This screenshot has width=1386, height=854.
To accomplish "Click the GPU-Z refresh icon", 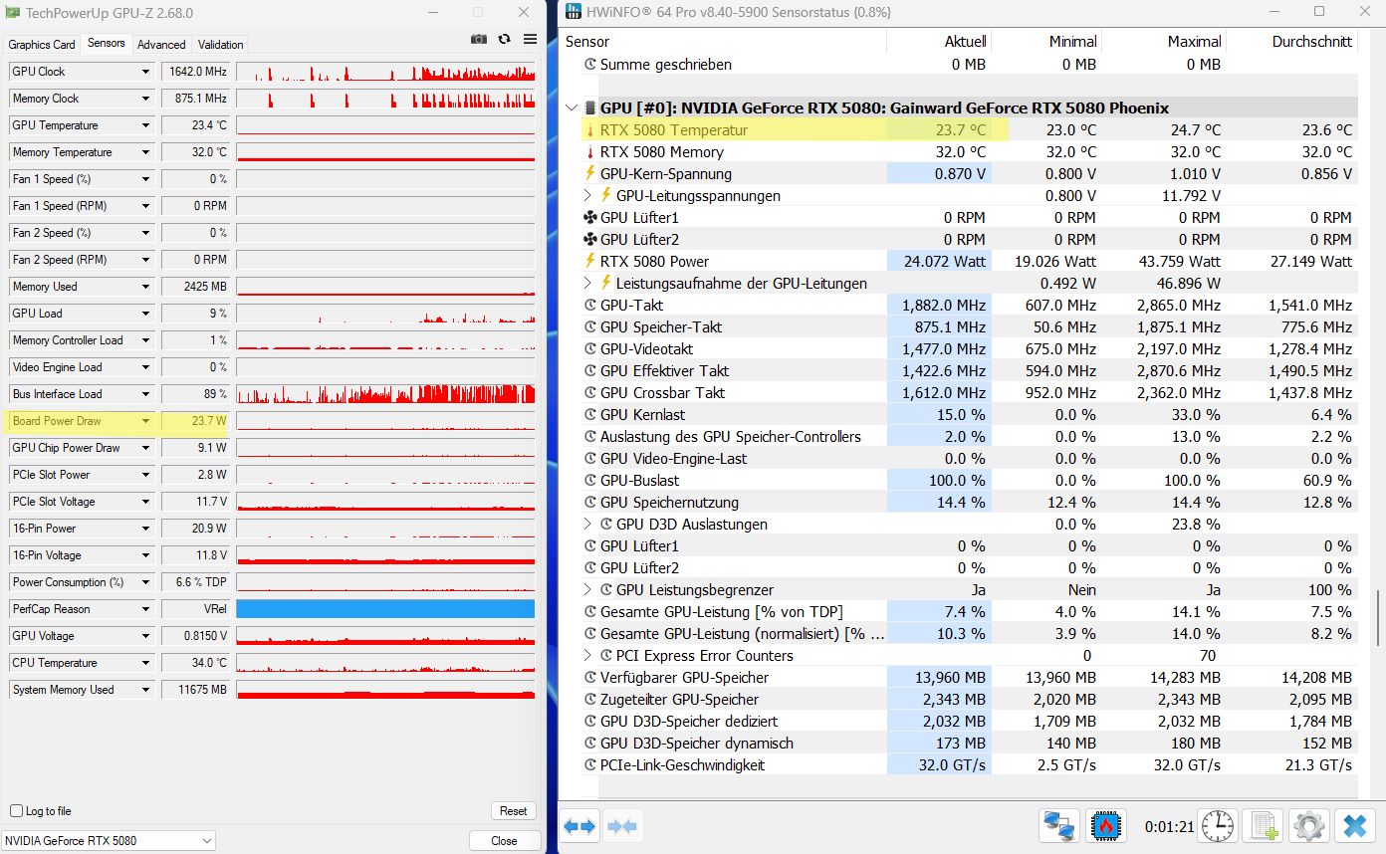I will point(505,39).
